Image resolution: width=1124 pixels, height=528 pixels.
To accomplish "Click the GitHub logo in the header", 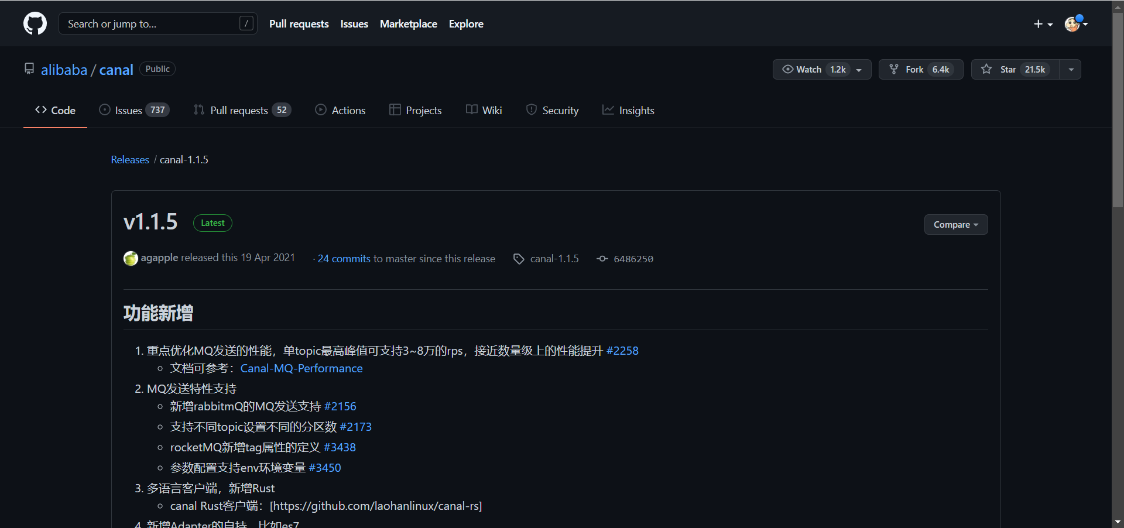I will coord(35,23).
